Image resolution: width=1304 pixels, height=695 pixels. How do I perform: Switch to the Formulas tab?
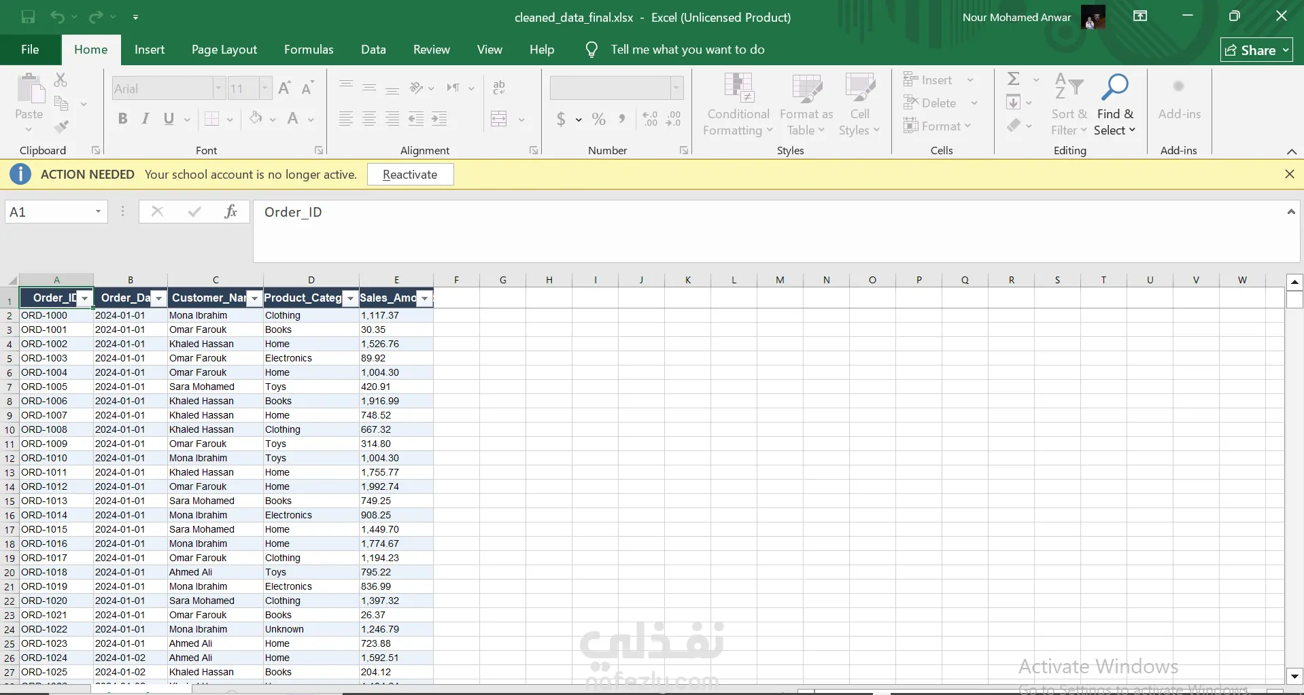[x=309, y=50]
